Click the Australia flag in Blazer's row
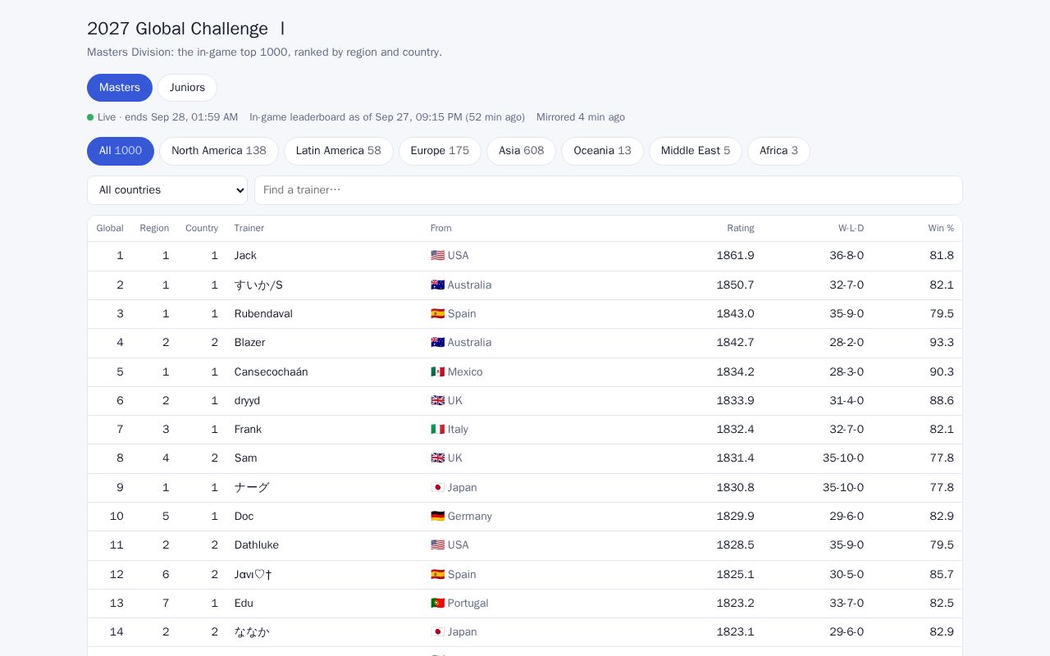1050x656 pixels. [x=437, y=343]
